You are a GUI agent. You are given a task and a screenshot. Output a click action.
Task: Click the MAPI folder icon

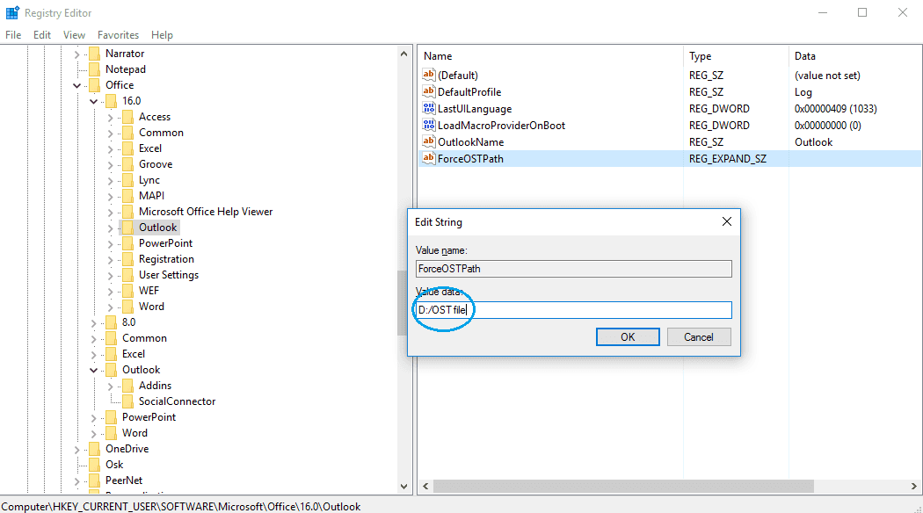(127, 196)
